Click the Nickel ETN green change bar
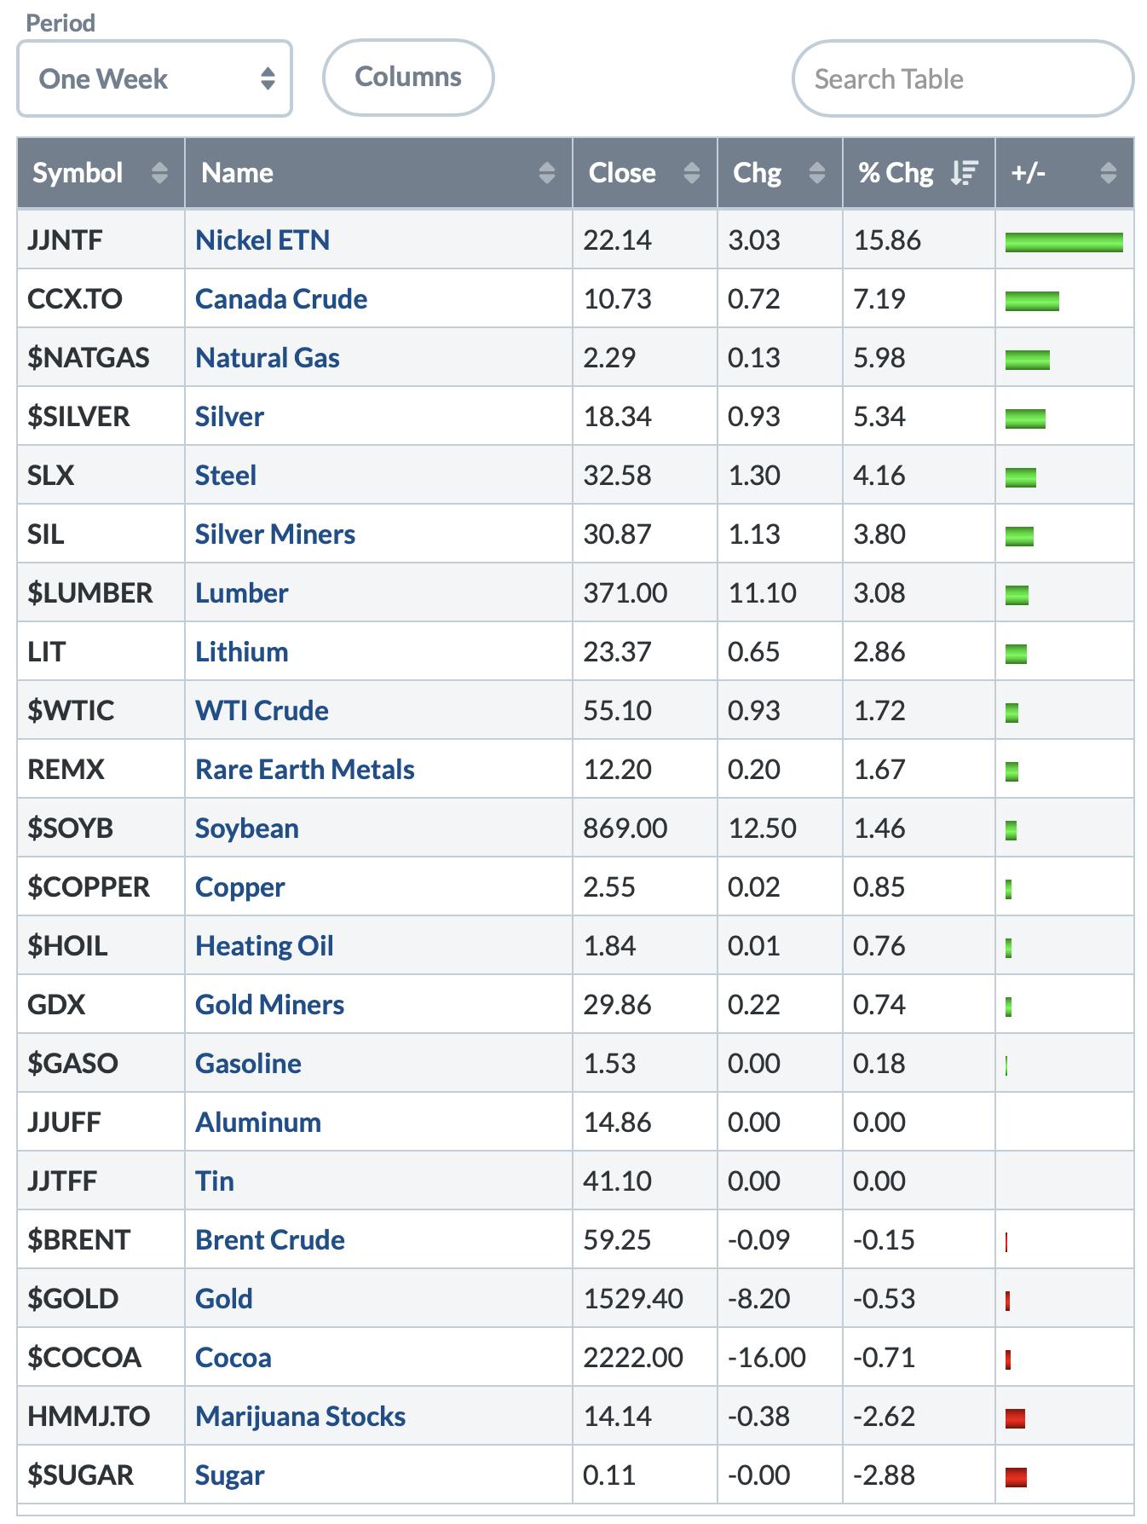Viewport: 1147px width, 1524px height. tap(1063, 243)
